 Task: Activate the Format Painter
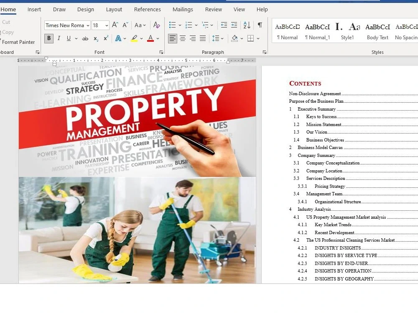coord(19,42)
